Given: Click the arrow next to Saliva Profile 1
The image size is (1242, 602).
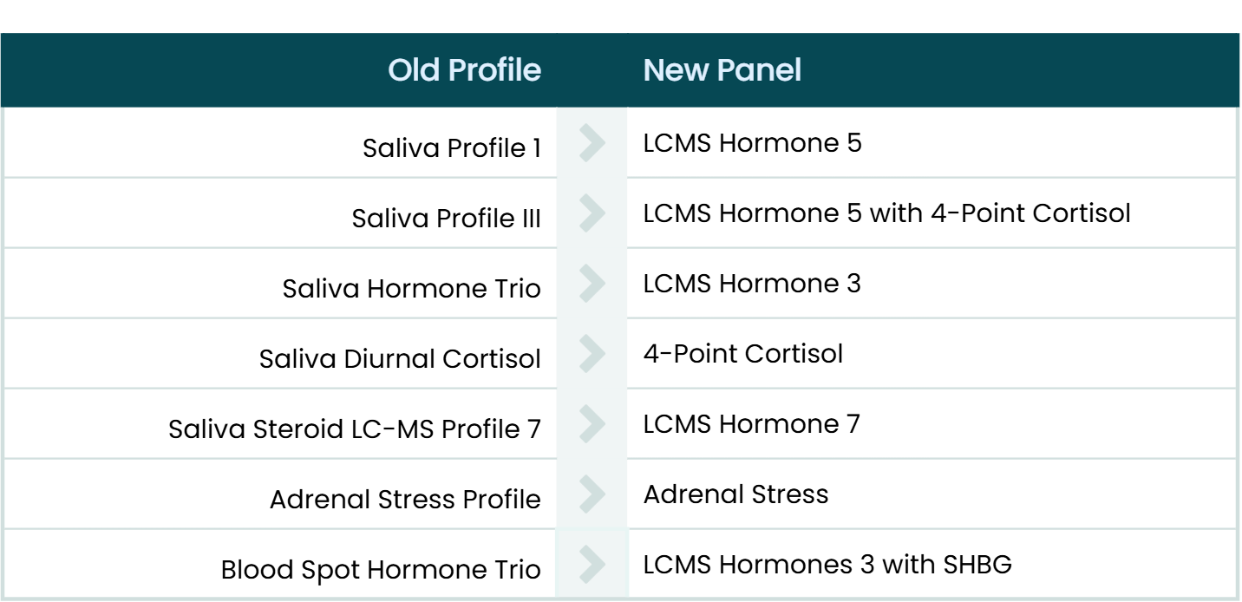Looking at the screenshot, I should point(591,144).
